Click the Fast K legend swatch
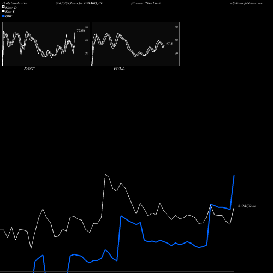 pos(3,11)
